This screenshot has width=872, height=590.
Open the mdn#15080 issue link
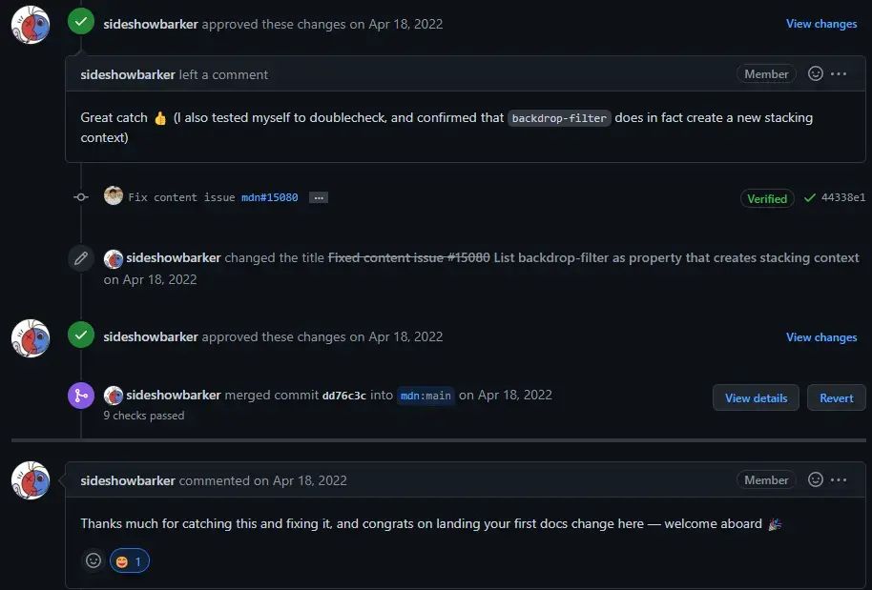coord(270,197)
